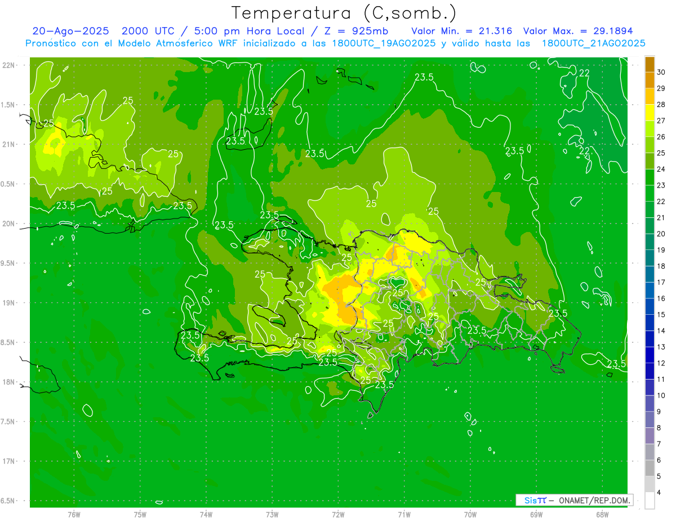Click the "69W" longitude axis label
This screenshot has height=522, width=676.
pyautogui.click(x=536, y=514)
